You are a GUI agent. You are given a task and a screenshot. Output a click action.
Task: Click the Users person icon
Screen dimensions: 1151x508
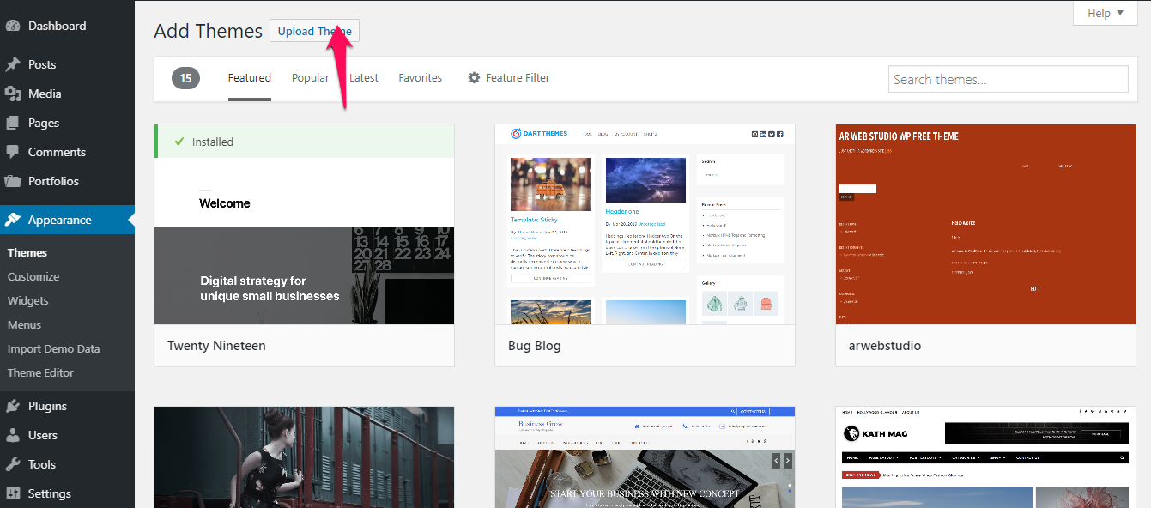click(x=13, y=435)
